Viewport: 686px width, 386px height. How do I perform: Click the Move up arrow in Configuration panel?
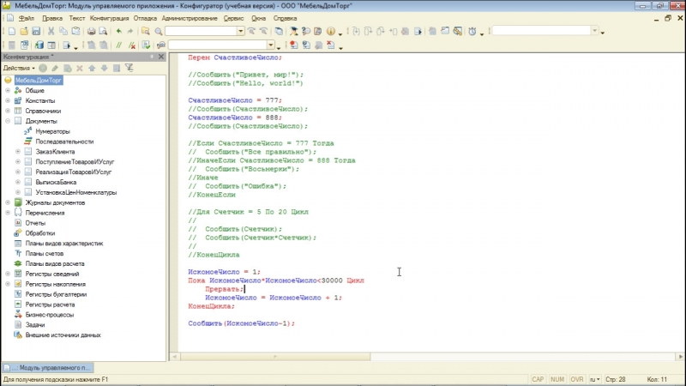(92, 68)
